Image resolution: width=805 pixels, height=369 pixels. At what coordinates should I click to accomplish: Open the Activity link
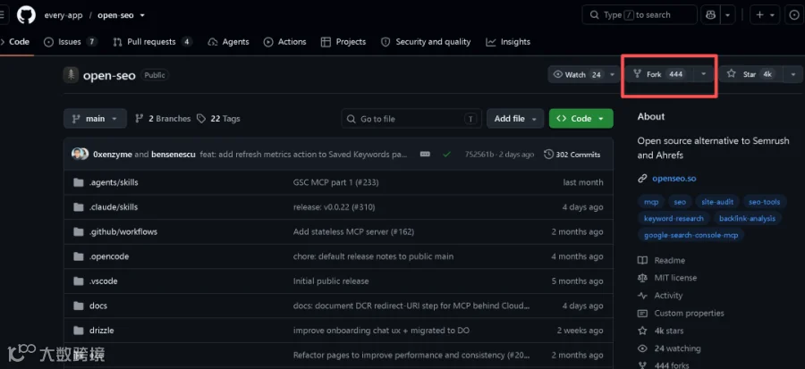click(660, 295)
